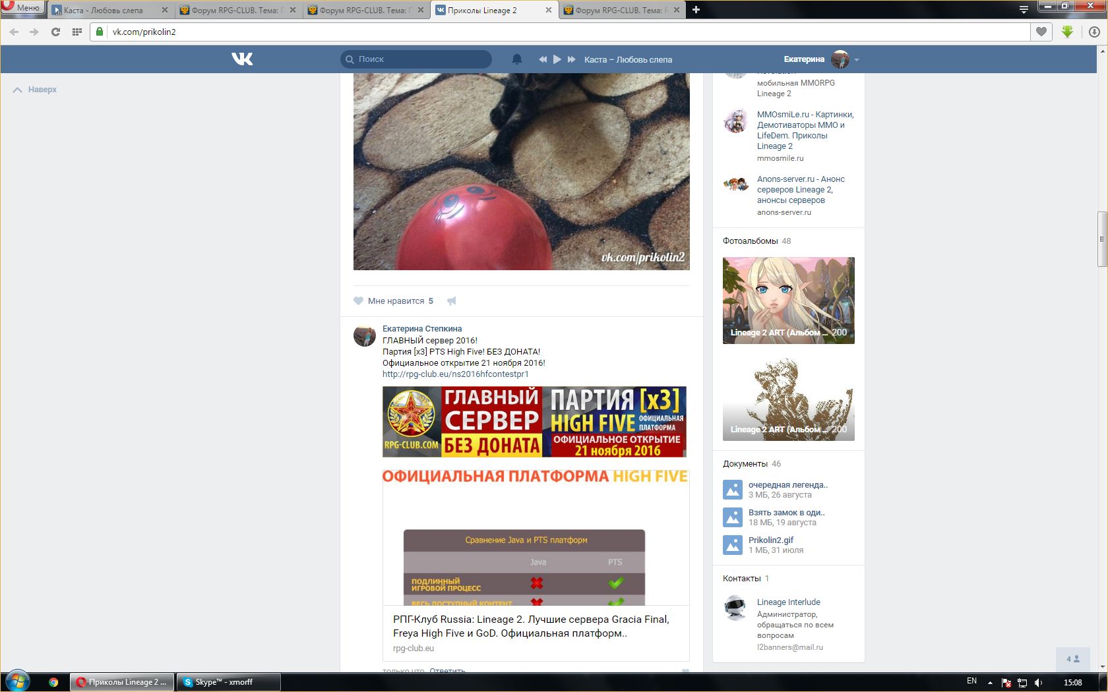This screenshot has height=692, width=1108.
Task: Go back to the previous page
Action: [14, 32]
